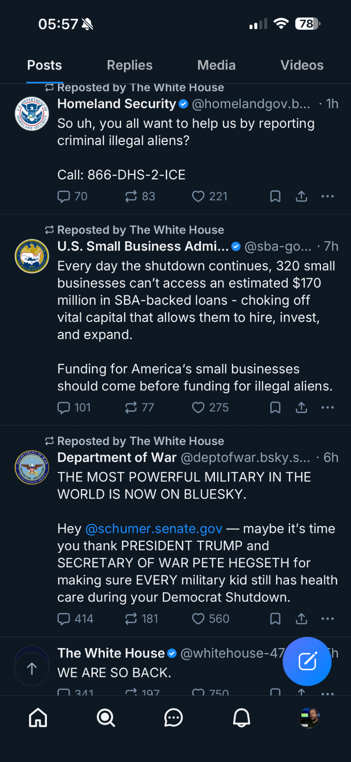Open the Home feed icon
Viewport: 351px width, 762px height.
click(38, 718)
